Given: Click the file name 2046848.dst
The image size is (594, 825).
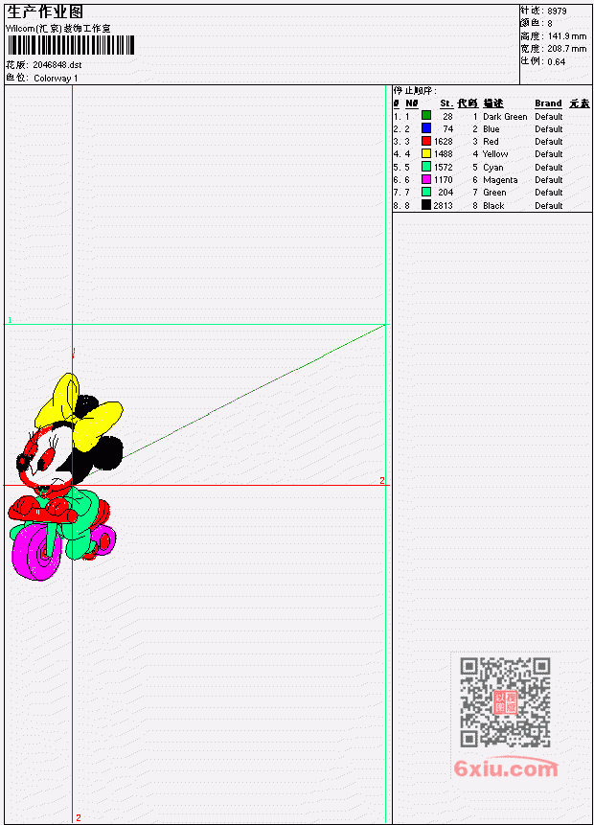Looking at the screenshot, I should (57, 65).
